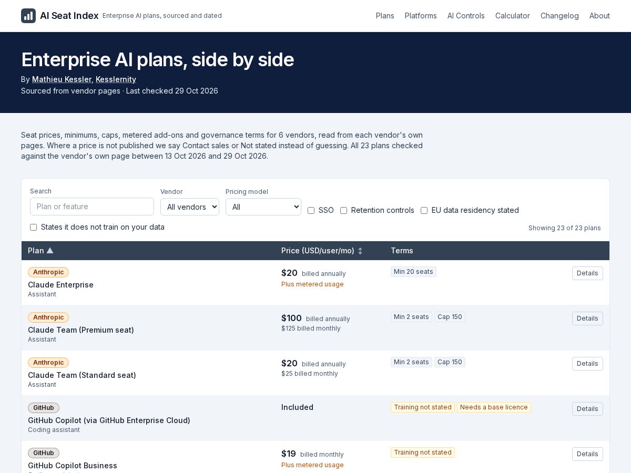Click the Min 20 seats tag

tap(413, 272)
